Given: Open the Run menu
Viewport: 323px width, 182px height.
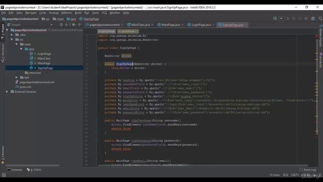Looking at the screenshot, I should 87,13.
